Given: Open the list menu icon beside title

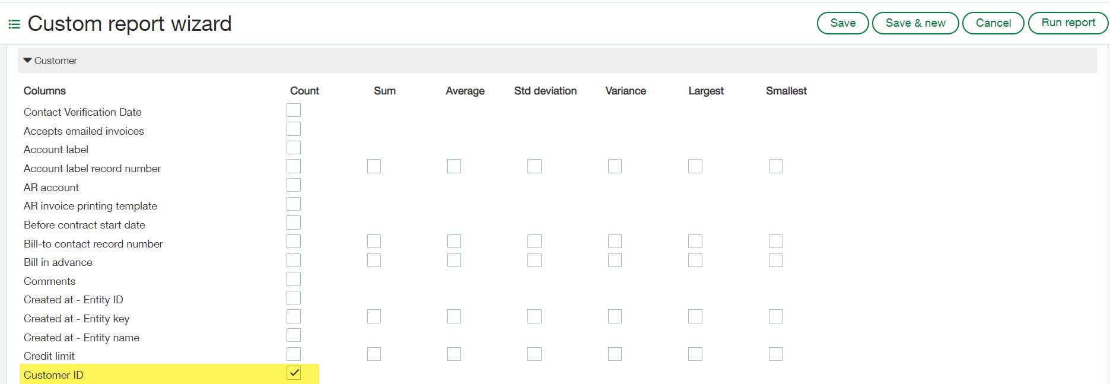Looking at the screenshot, I should pyautogui.click(x=14, y=24).
